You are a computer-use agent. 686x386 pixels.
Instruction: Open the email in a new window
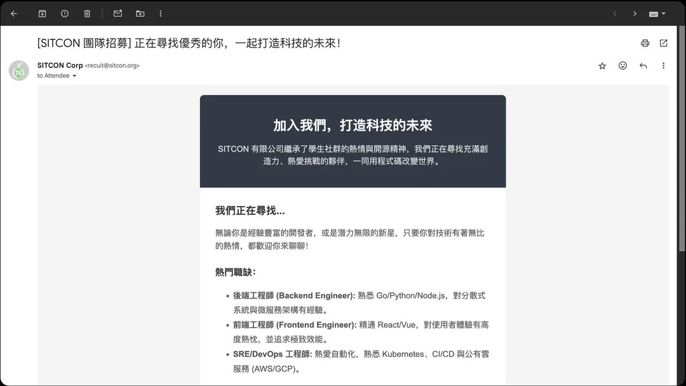[x=663, y=42]
